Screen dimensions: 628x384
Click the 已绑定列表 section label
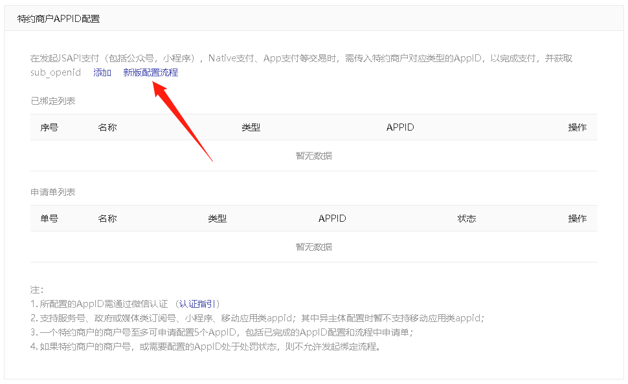coord(53,101)
